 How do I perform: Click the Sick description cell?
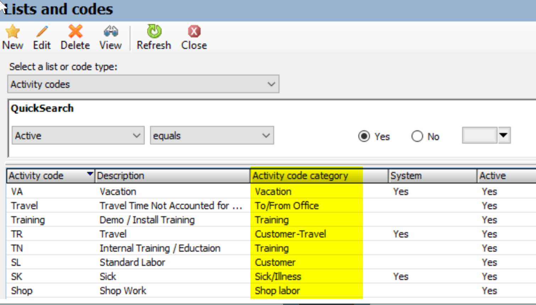pos(108,276)
